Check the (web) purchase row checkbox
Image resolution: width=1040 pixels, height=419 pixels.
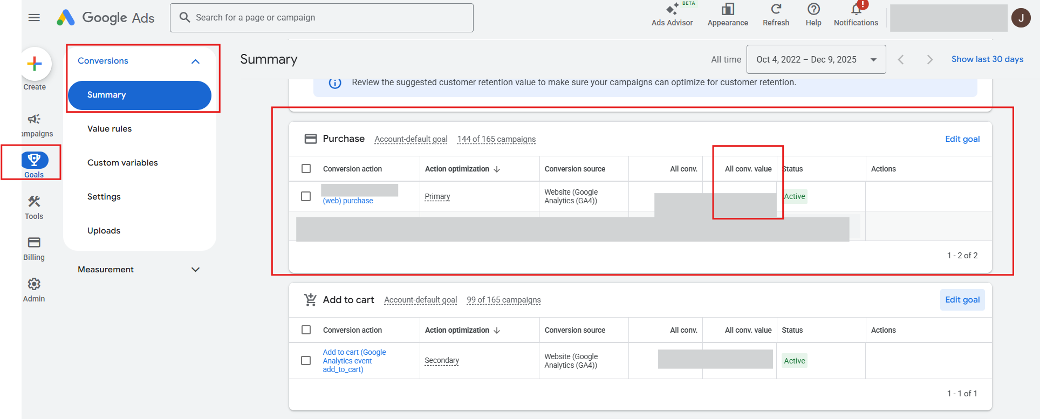306,196
